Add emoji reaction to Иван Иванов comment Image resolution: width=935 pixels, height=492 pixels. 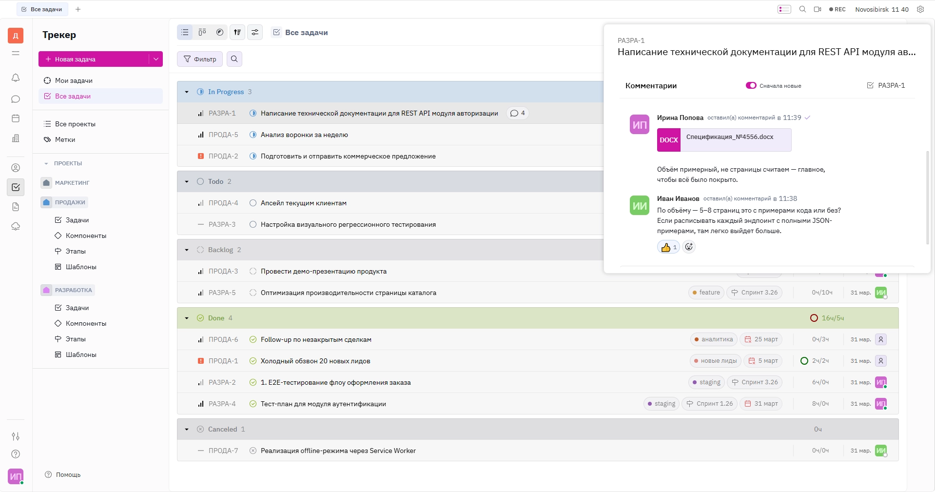click(x=689, y=247)
